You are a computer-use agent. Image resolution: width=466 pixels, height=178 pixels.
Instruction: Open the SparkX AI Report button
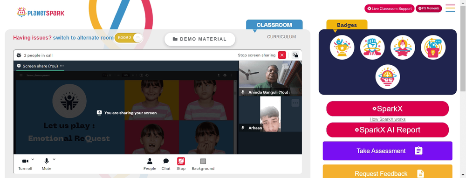[388, 130]
